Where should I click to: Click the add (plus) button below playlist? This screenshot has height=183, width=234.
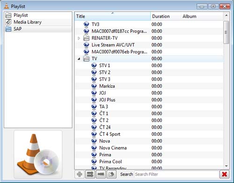pos(80,174)
